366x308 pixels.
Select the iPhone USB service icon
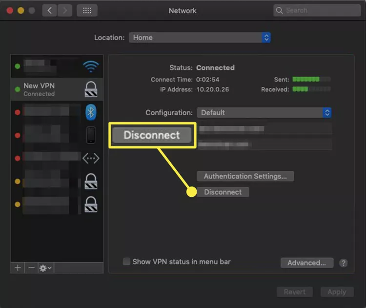91,135
